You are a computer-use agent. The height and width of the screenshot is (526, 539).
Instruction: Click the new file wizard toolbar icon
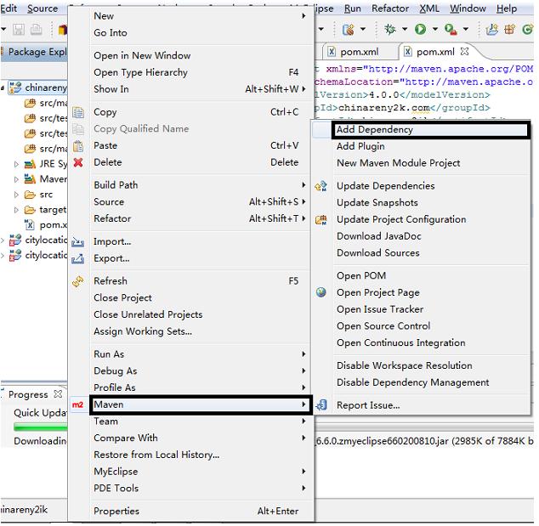point(349,30)
